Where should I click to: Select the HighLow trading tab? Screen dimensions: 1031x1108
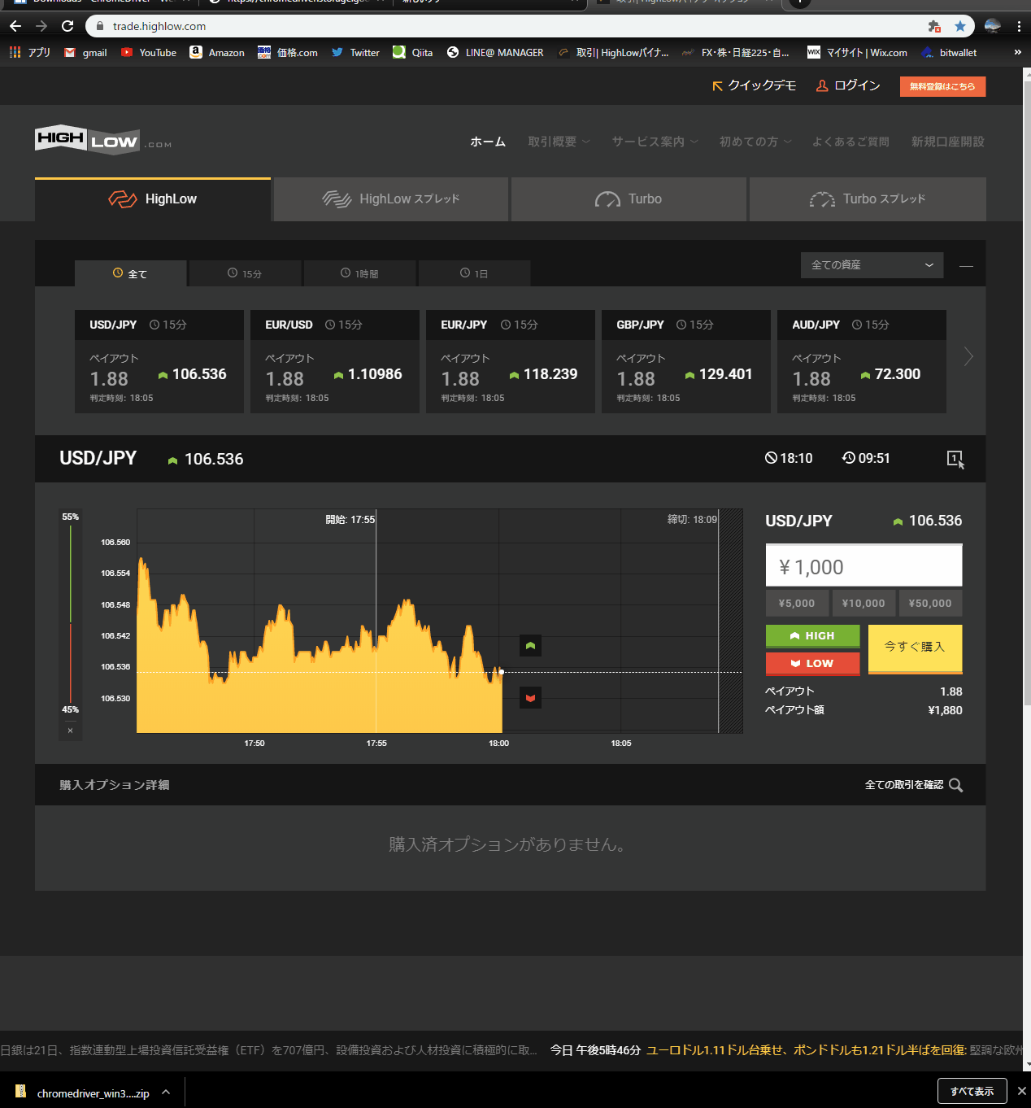point(153,199)
